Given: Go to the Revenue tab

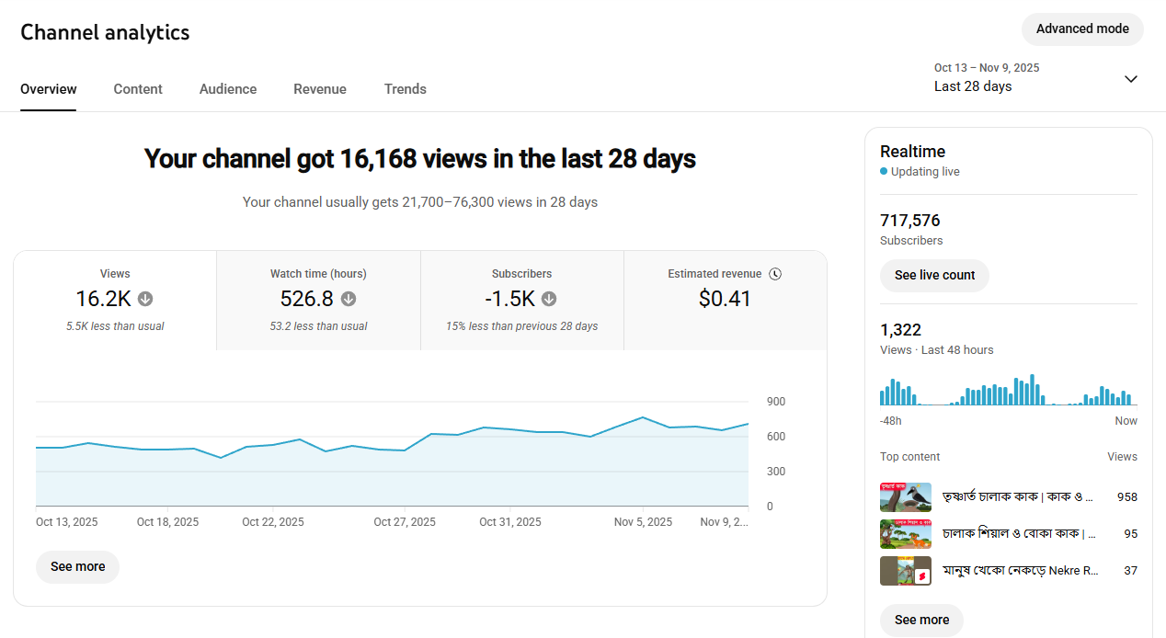Looking at the screenshot, I should pos(320,89).
